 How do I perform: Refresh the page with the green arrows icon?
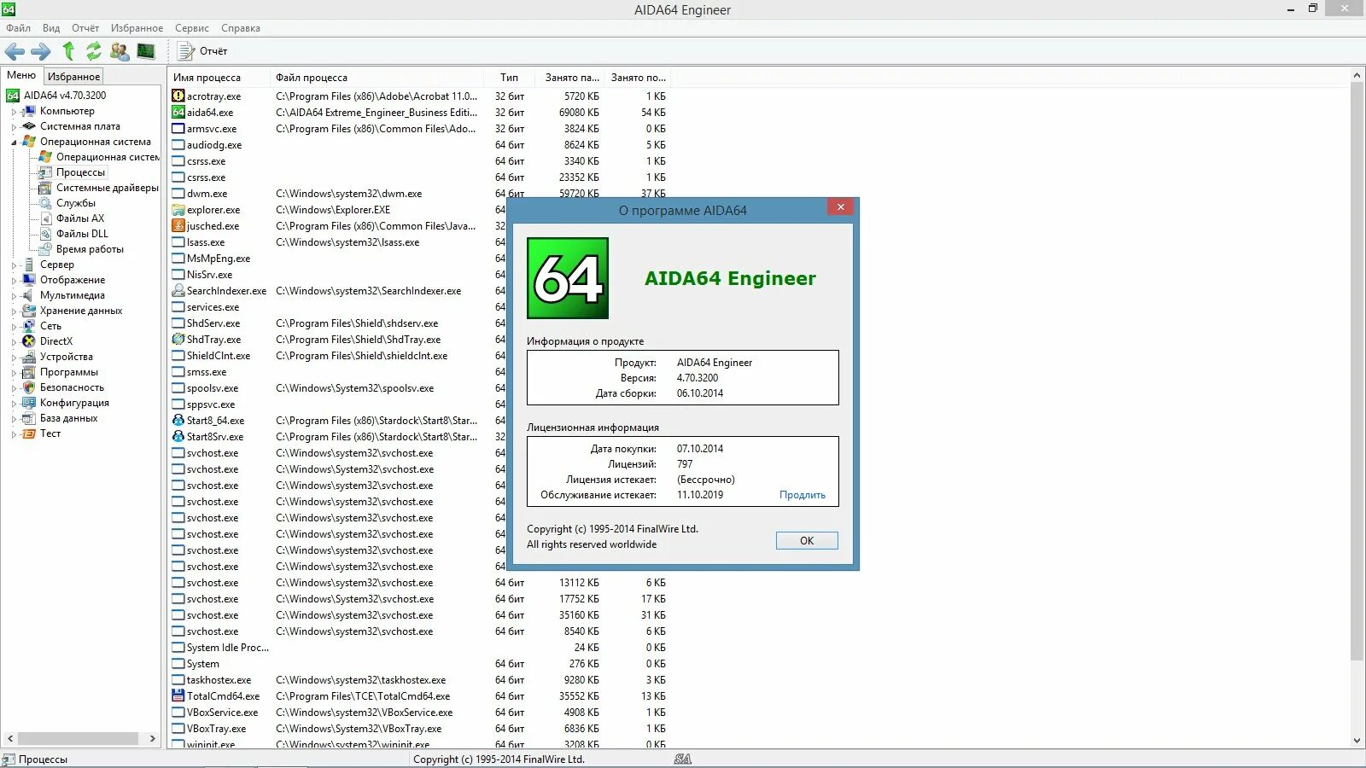(94, 51)
